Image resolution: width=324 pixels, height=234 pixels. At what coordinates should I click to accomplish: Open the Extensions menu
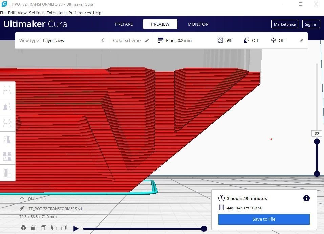pyautogui.click(x=57, y=13)
